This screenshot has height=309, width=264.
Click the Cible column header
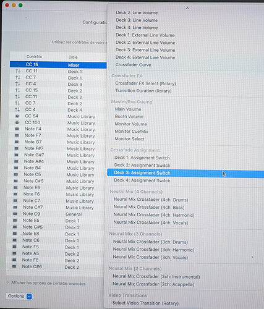coord(73,57)
